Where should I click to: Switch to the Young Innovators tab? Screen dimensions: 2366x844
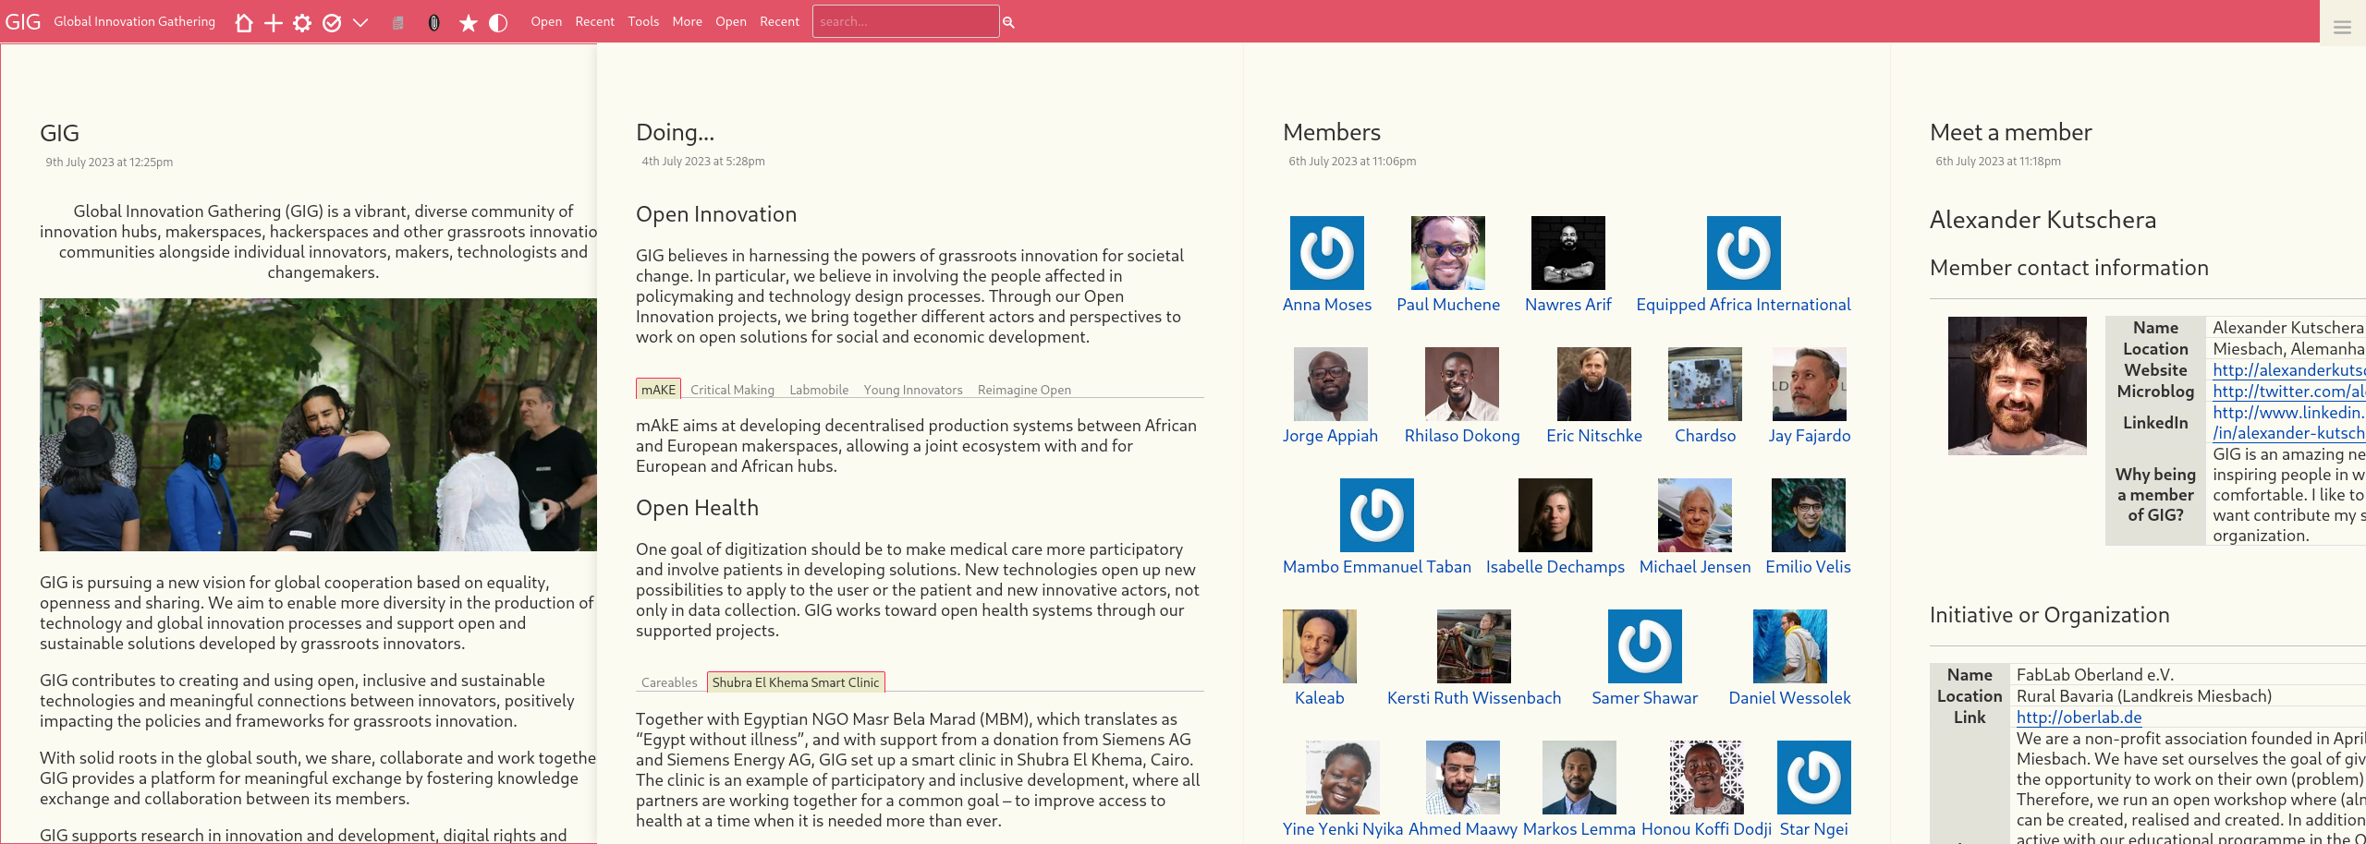click(912, 390)
